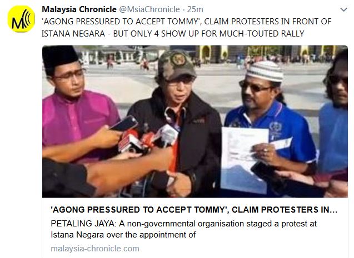Open the Malaysia Chronicle profile avatar

(x=21, y=19)
